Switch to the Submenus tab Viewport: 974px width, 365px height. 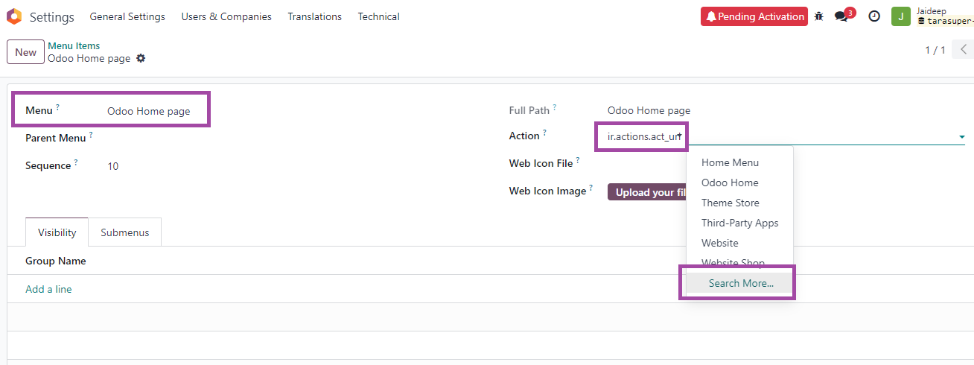pos(125,232)
